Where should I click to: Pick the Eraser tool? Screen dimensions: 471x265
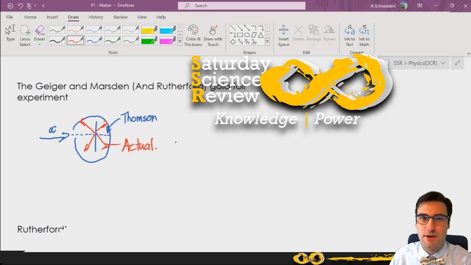[39, 33]
